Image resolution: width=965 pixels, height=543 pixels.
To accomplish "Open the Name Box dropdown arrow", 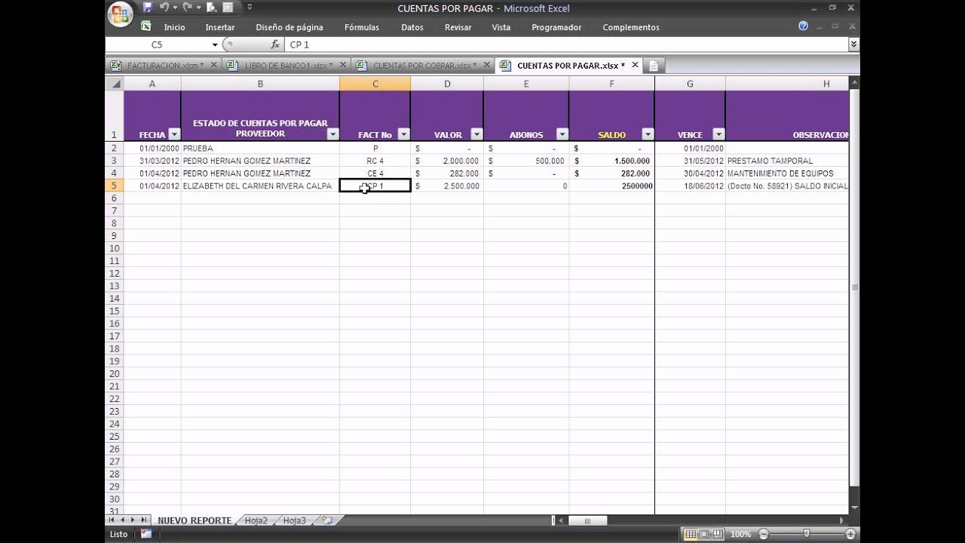I will pyautogui.click(x=215, y=45).
